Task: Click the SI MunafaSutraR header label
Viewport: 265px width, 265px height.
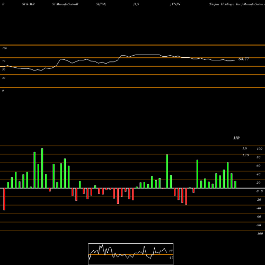Action: (x=65, y=4)
